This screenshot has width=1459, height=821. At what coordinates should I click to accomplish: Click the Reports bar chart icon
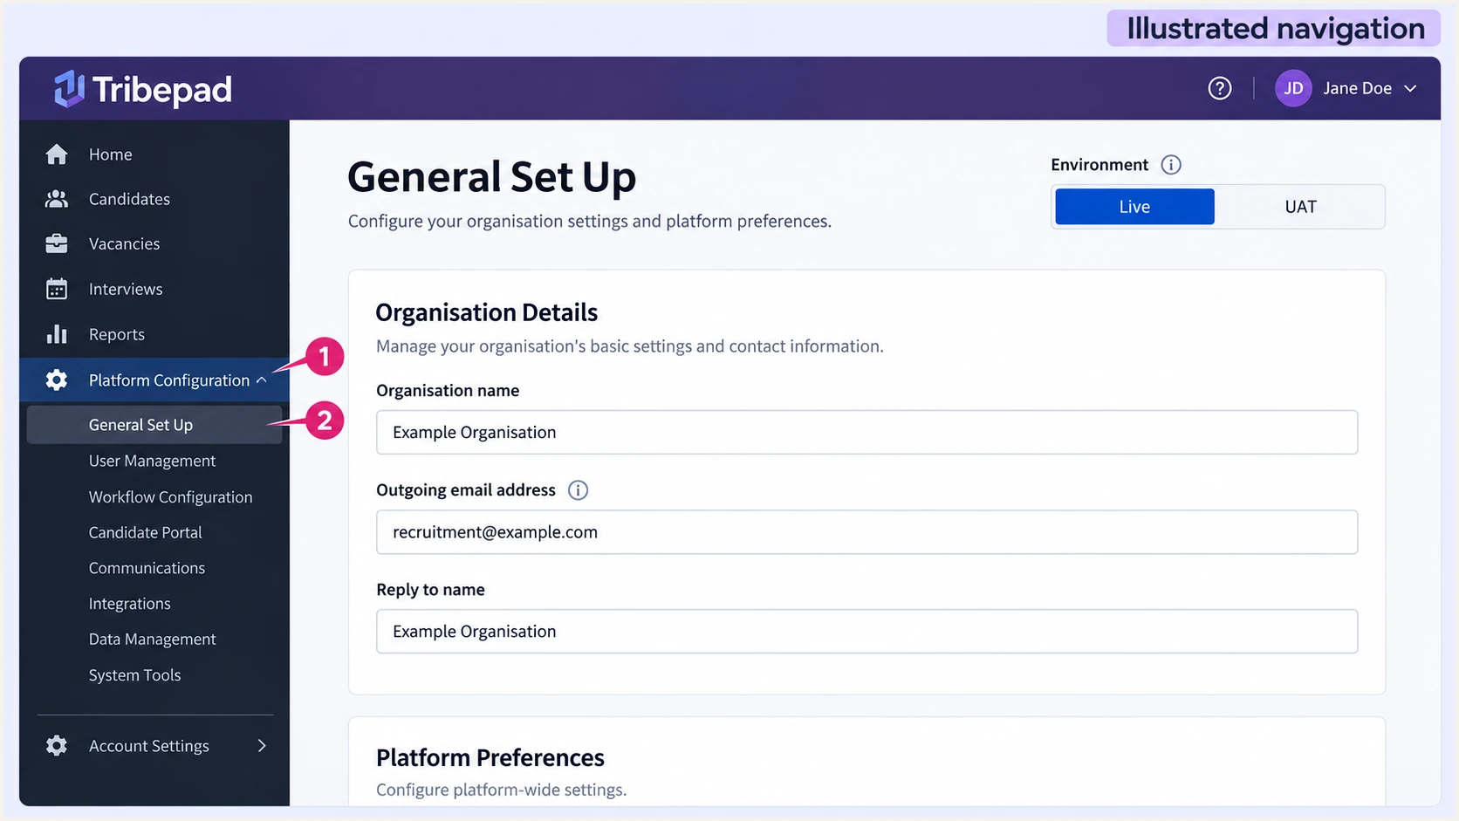(57, 334)
